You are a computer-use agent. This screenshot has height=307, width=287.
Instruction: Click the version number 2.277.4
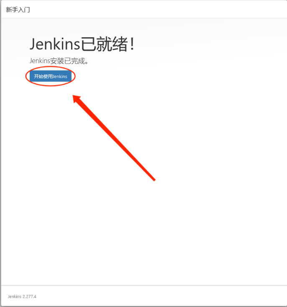point(29,297)
